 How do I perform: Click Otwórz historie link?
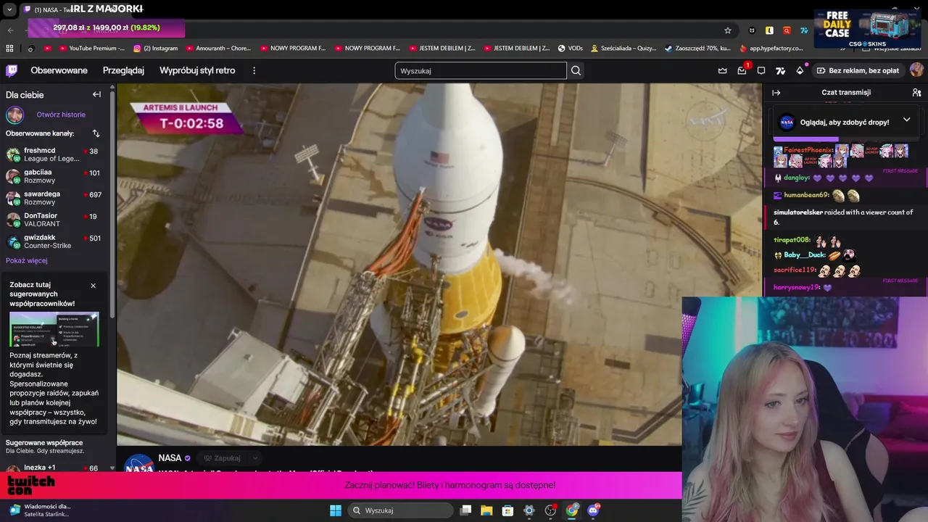[61, 115]
